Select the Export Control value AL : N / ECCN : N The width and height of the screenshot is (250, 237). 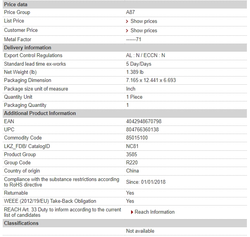[x=145, y=55]
